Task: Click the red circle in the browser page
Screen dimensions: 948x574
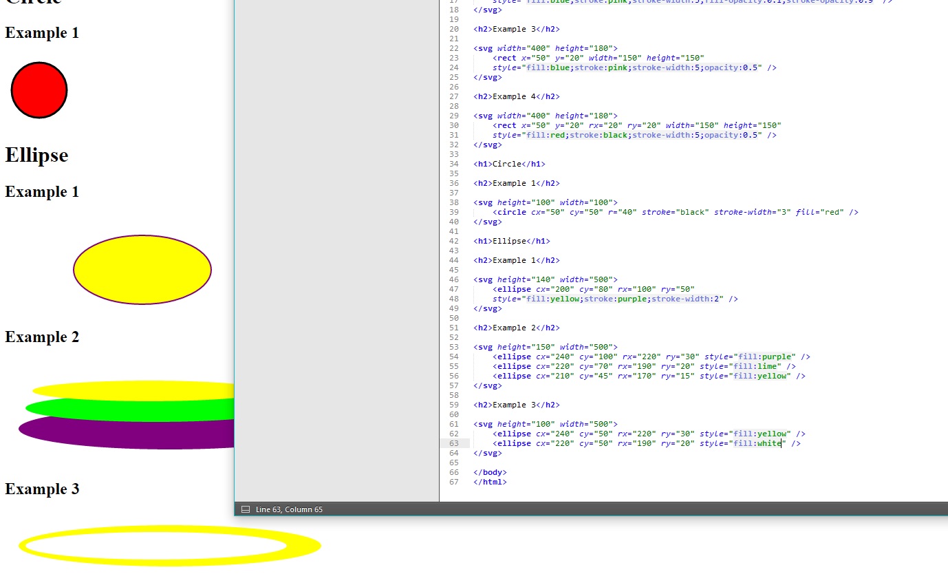Action: point(39,90)
